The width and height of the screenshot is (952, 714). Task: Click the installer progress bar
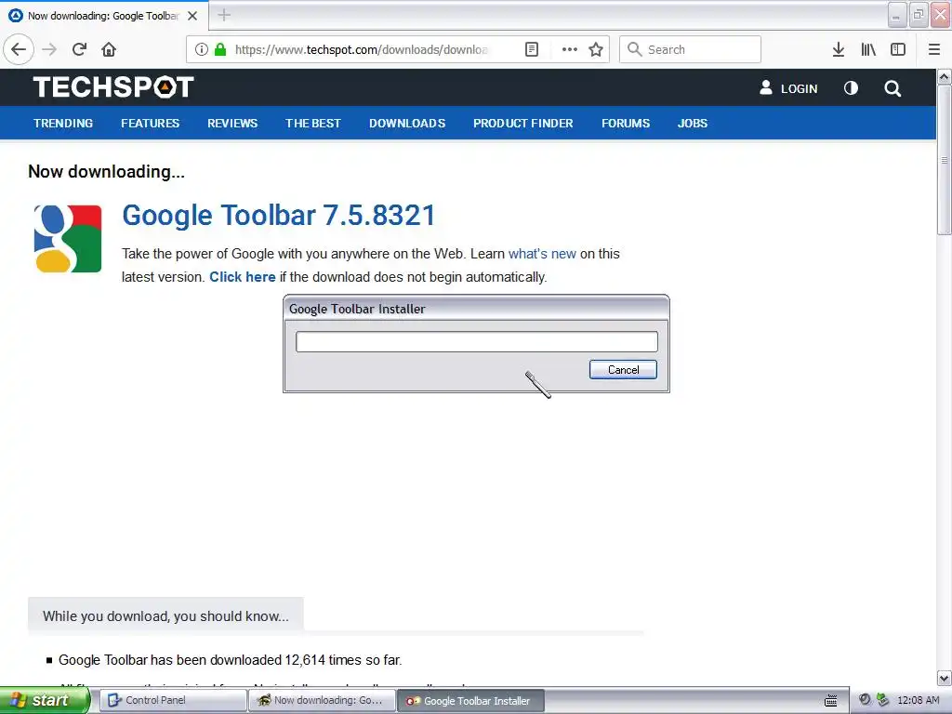477,341
